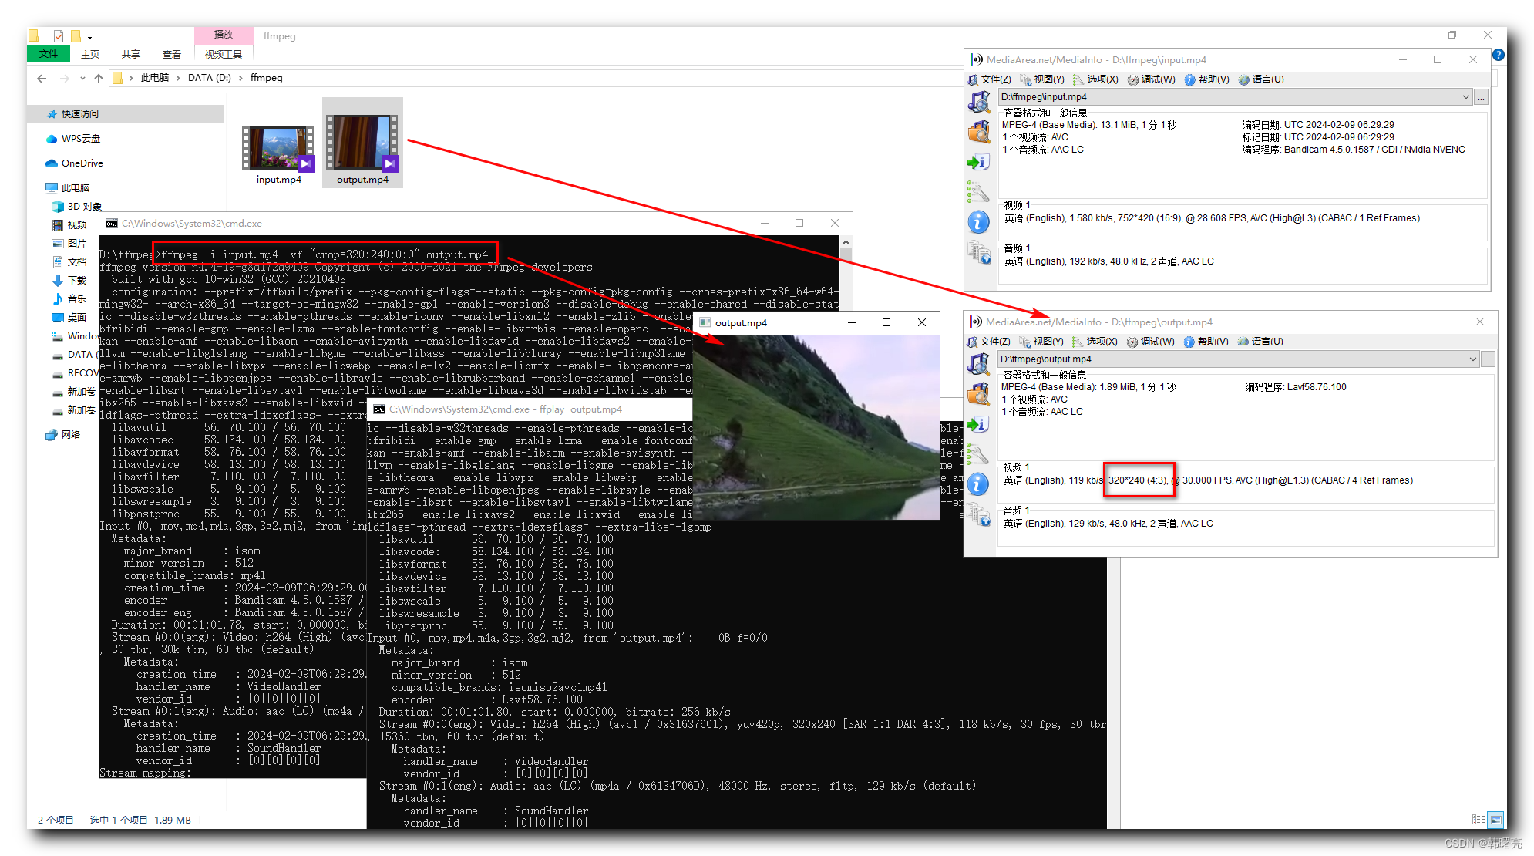1534x856 pixels.
Task: Click the '...' browse button next to output.mp4 path
Action: 1488,359
